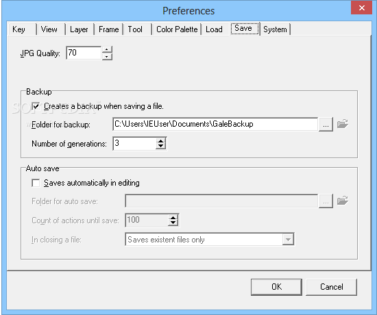Decrease Count of actions until save

173,223
